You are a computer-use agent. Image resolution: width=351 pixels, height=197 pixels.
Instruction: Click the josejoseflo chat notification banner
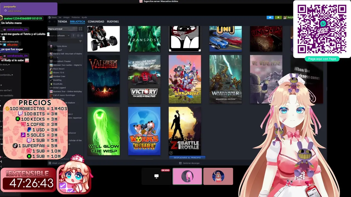pyautogui.click(x=29, y=9)
